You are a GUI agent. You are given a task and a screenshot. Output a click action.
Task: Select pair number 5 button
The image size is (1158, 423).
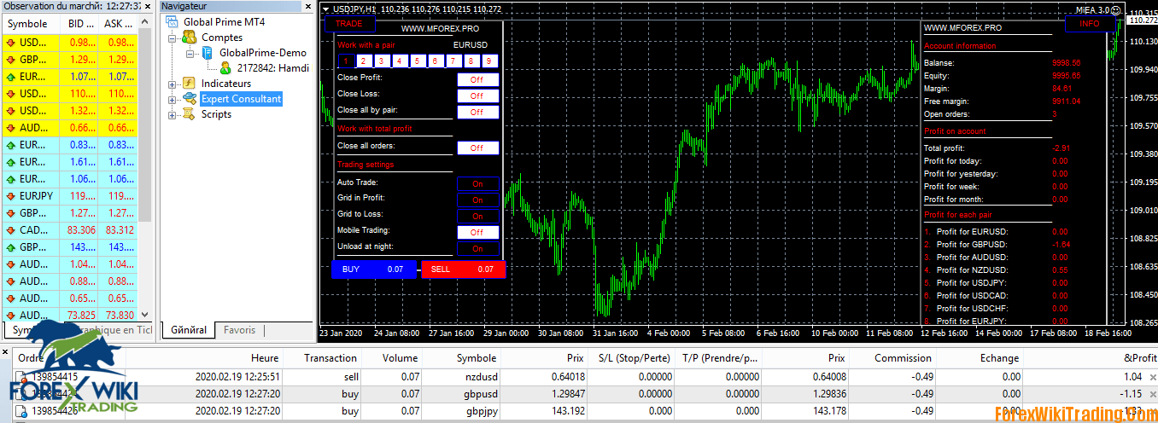click(x=418, y=61)
